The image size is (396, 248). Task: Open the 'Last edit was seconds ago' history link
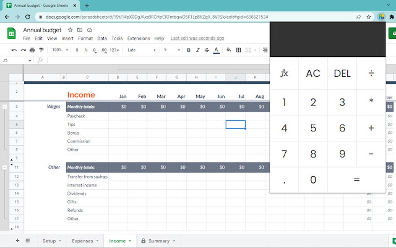pos(197,38)
